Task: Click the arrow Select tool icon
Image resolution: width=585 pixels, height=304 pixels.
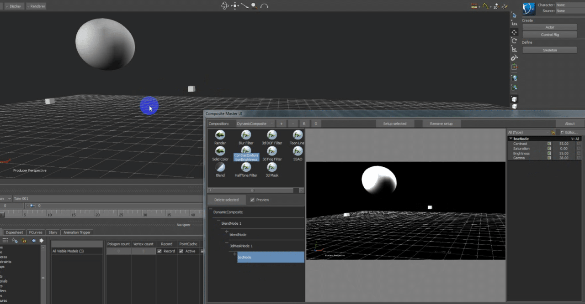Action: tap(514, 15)
